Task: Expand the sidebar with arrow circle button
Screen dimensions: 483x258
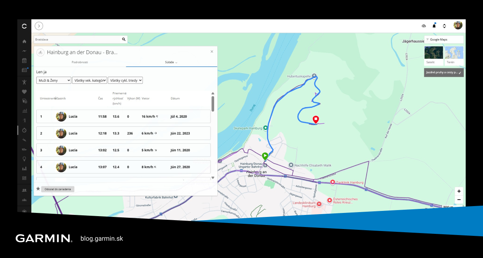Action: click(x=39, y=26)
